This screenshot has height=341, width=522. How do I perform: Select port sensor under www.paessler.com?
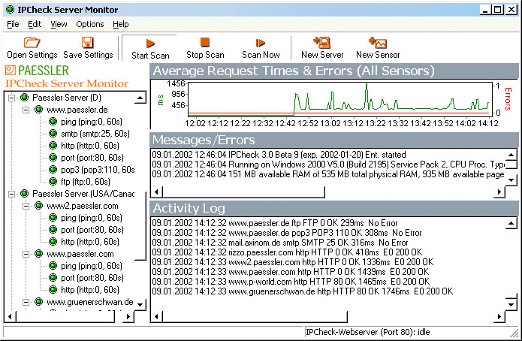[x=92, y=278]
